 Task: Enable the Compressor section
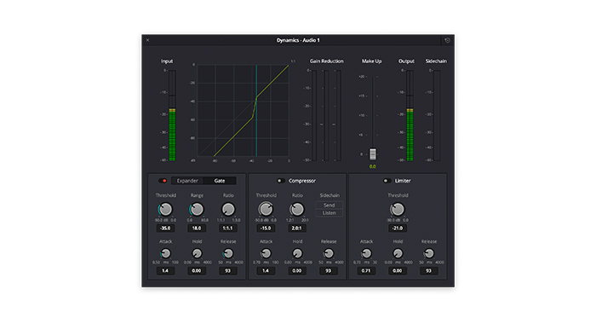point(280,181)
